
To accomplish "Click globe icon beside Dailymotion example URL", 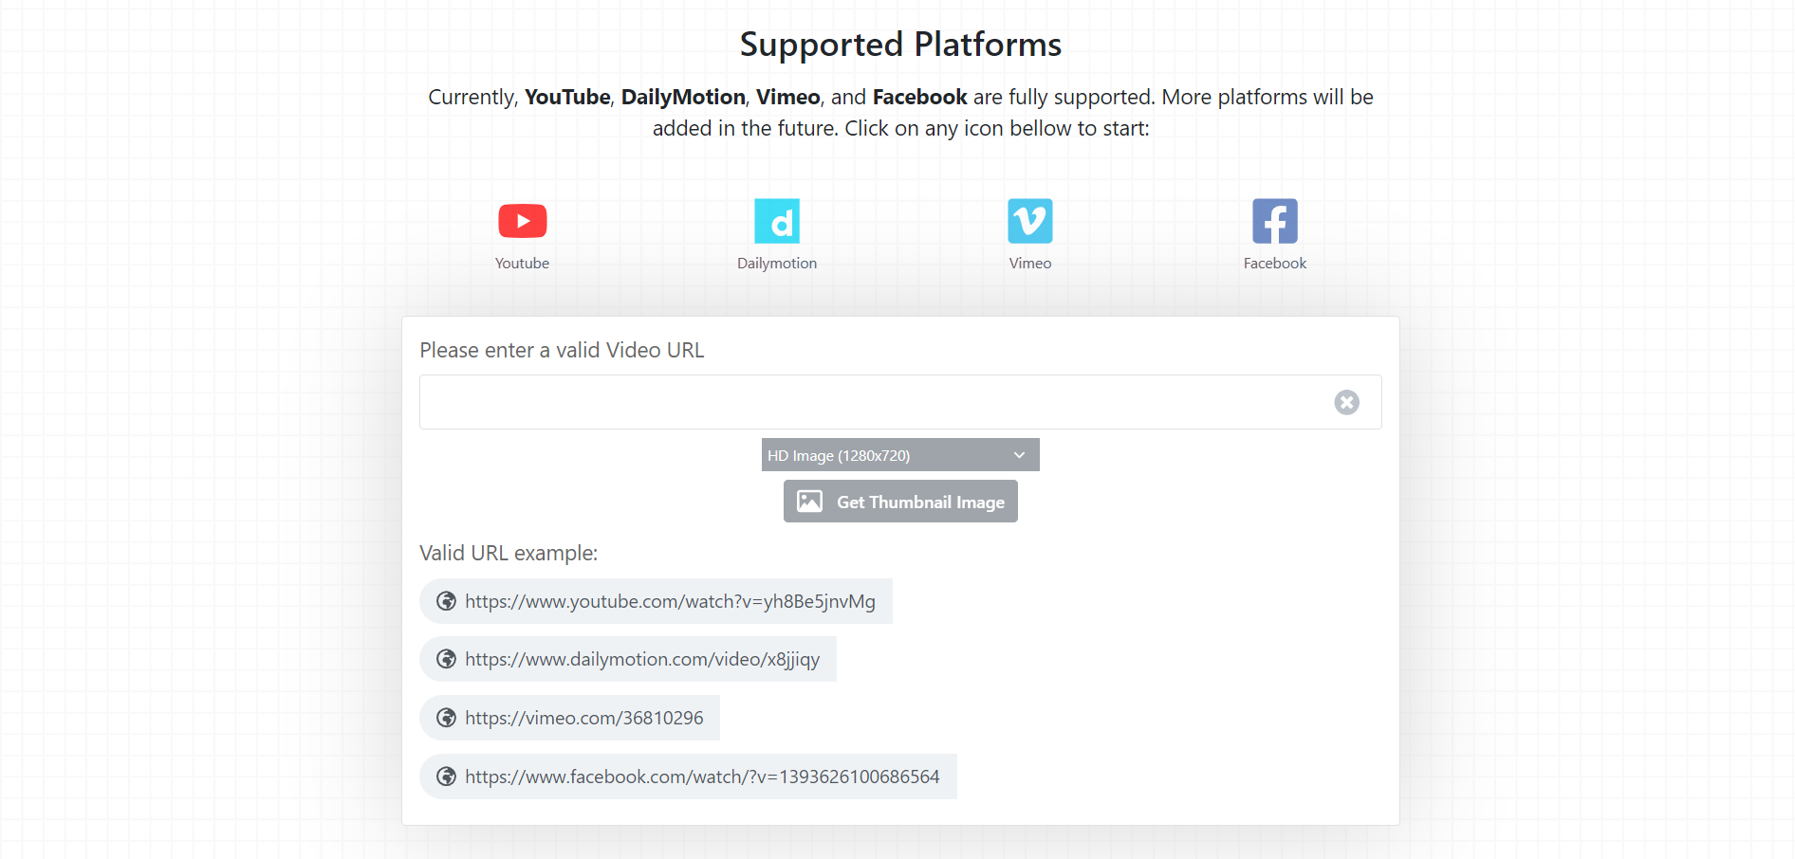I will [x=446, y=659].
